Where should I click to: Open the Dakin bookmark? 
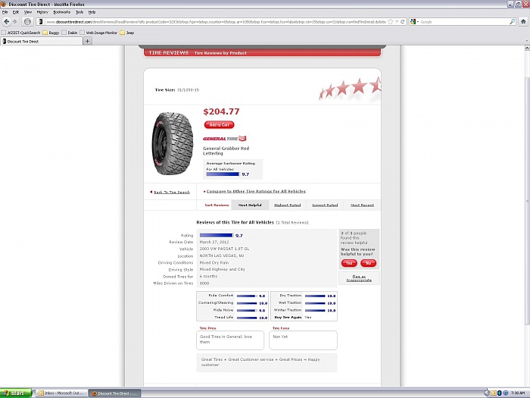tap(70, 33)
